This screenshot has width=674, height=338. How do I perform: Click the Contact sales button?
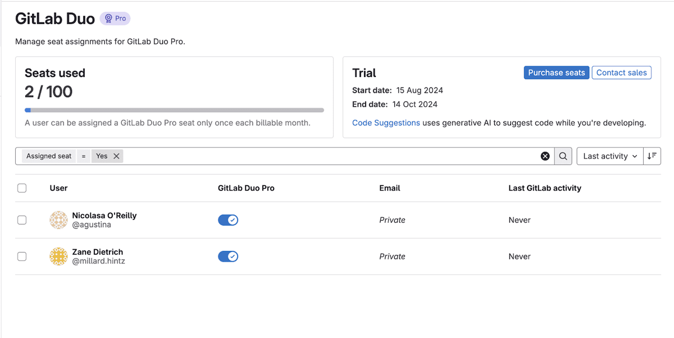tap(622, 72)
